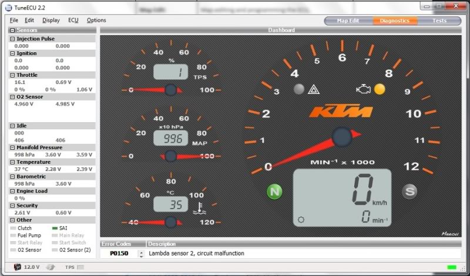Collapse the Sensors panel
This screenshot has height=276, width=470.
(12, 30)
